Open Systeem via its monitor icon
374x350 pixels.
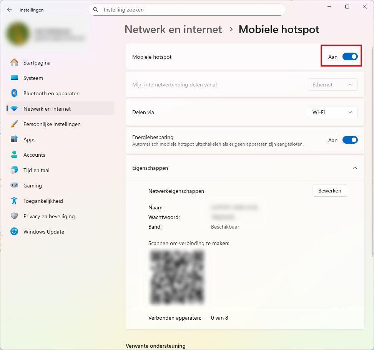pos(14,78)
